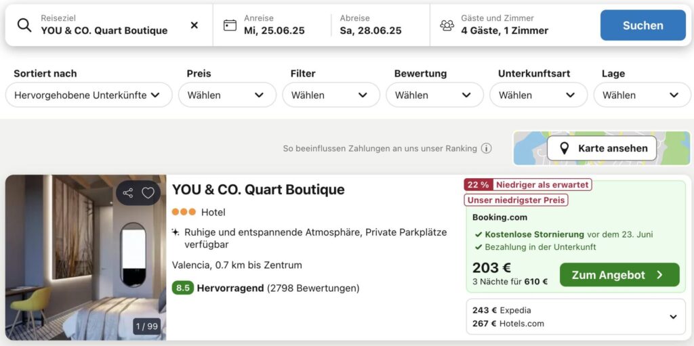This screenshot has height=346, width=694.
Task: Open the Preis dropdown
Action: [x=227, y=95]
